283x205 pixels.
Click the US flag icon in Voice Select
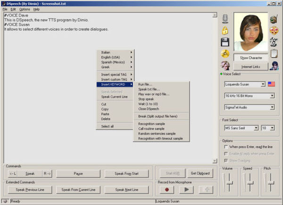[x=271, y=84]
